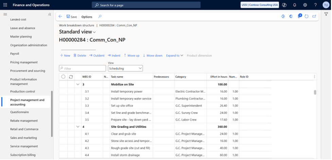Open the Pricing management module

point(24,62)
